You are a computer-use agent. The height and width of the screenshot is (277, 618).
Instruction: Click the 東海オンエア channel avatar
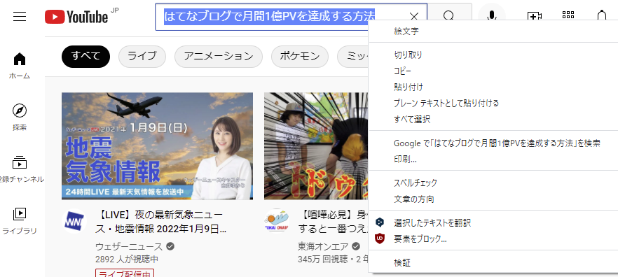coord(277,221)
